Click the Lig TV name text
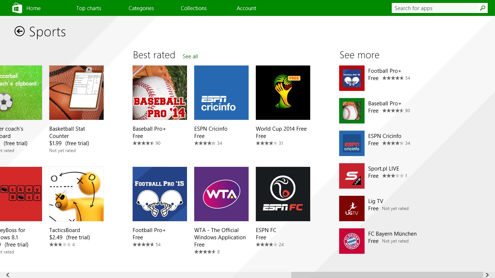This screenshot has width=495, height=278. (x=376, y=201)
